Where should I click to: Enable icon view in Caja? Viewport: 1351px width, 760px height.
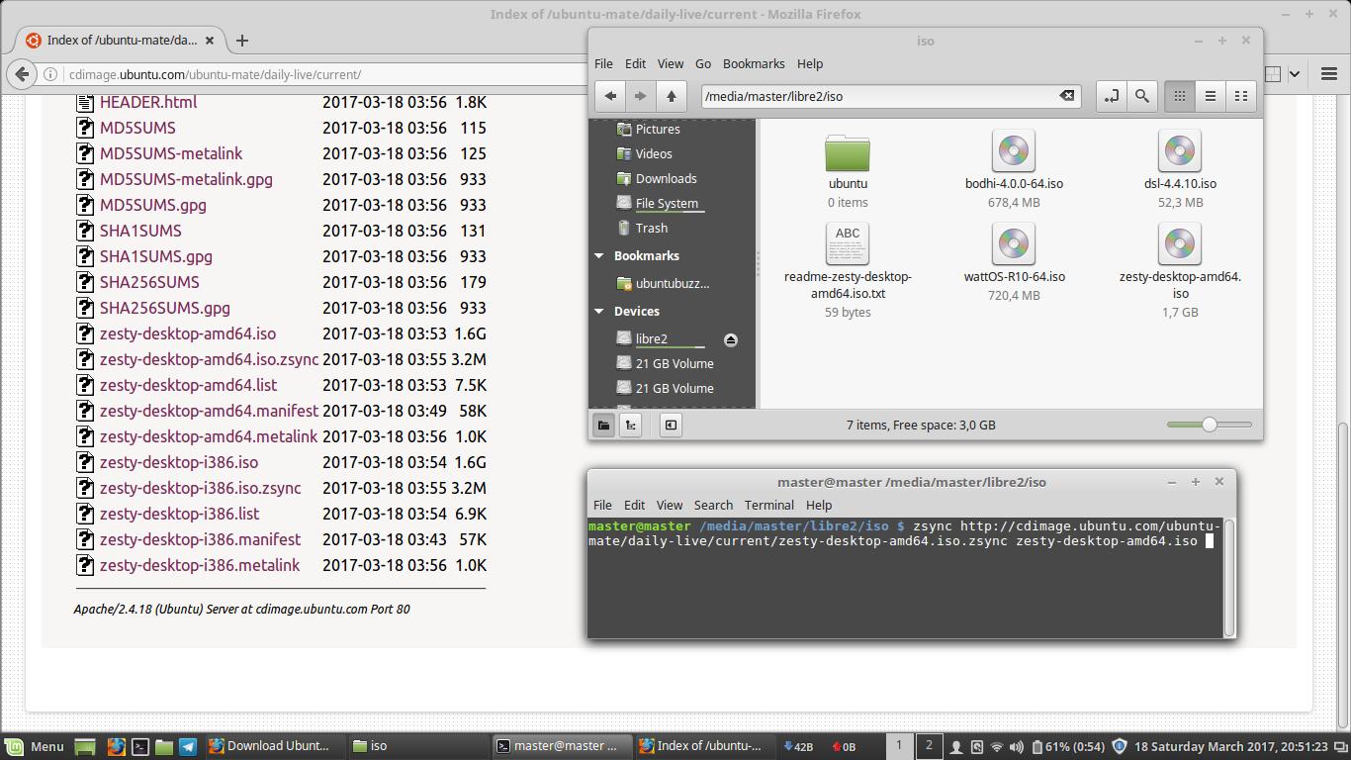(x=1180, y=96)
